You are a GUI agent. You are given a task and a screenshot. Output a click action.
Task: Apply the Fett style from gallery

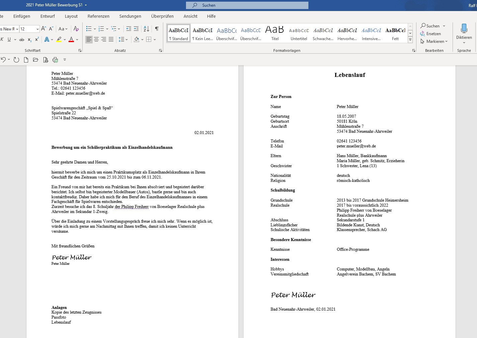tap(395, 33)
